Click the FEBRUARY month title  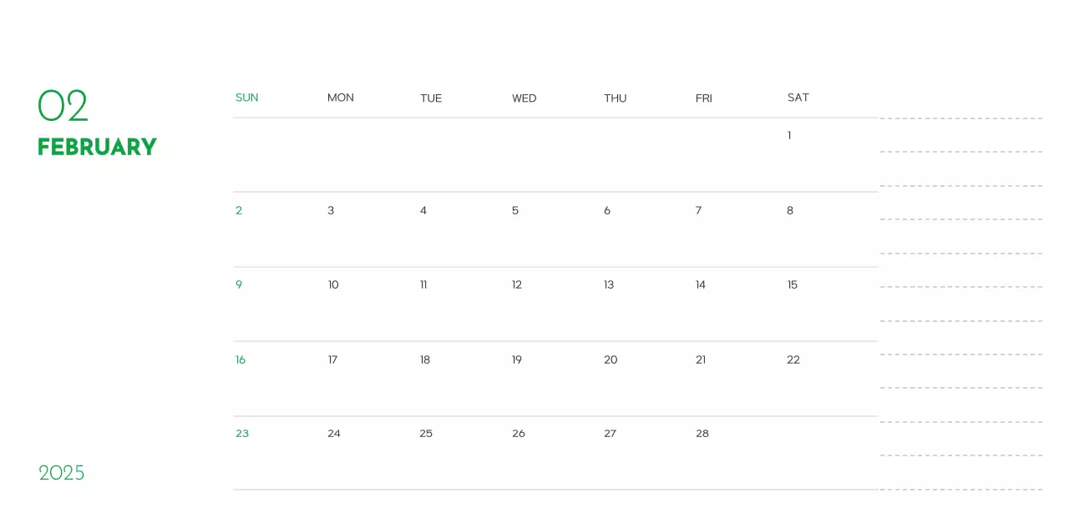point(97,147)
